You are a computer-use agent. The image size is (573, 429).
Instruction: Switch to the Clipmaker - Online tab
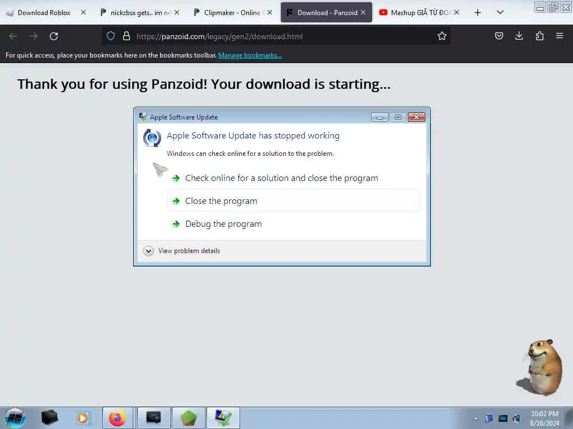point(233,13)
